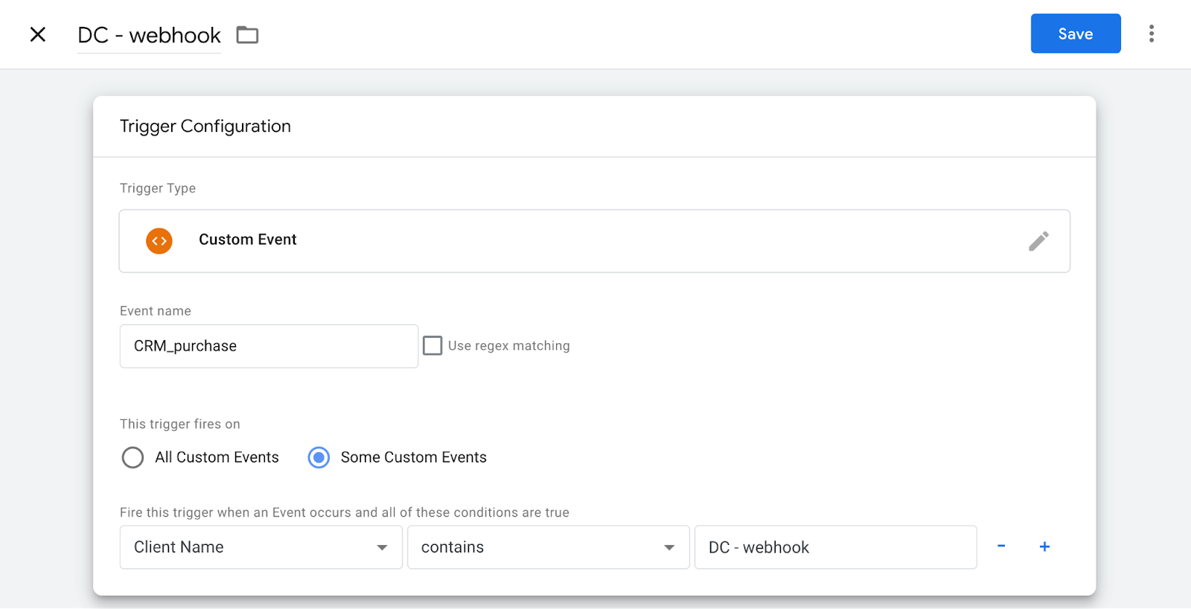This screenshot has height=609, width=1191.
Task: Click the pencil icon to edit the trigger type
Action: pyautogui.click(x=1038, y=241)
